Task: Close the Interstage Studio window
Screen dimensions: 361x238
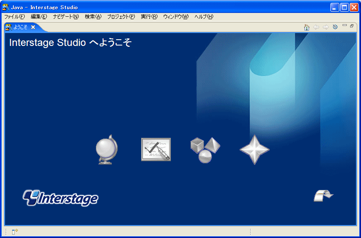Action: (354, 8)
